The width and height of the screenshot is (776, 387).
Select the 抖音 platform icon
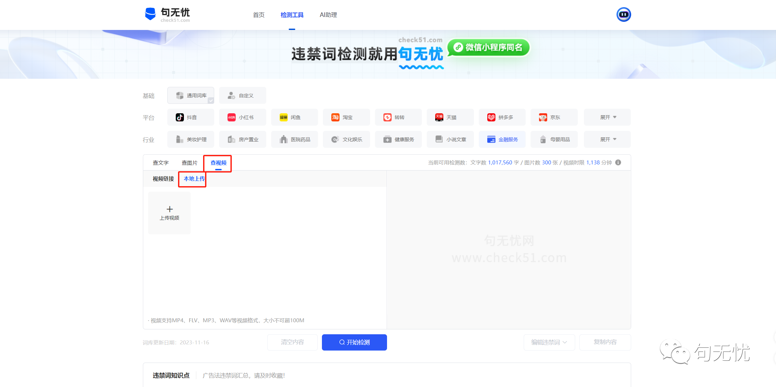(180, 117)
